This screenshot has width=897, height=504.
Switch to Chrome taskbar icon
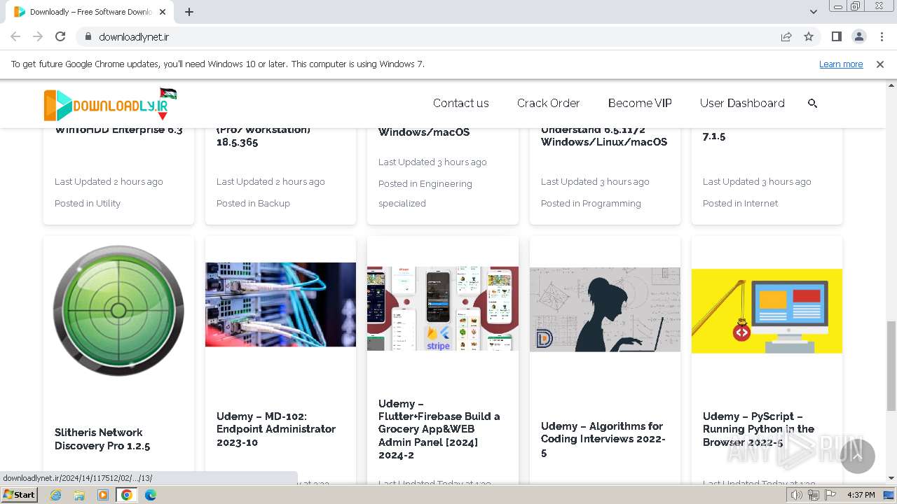click(x=127, y=495)
